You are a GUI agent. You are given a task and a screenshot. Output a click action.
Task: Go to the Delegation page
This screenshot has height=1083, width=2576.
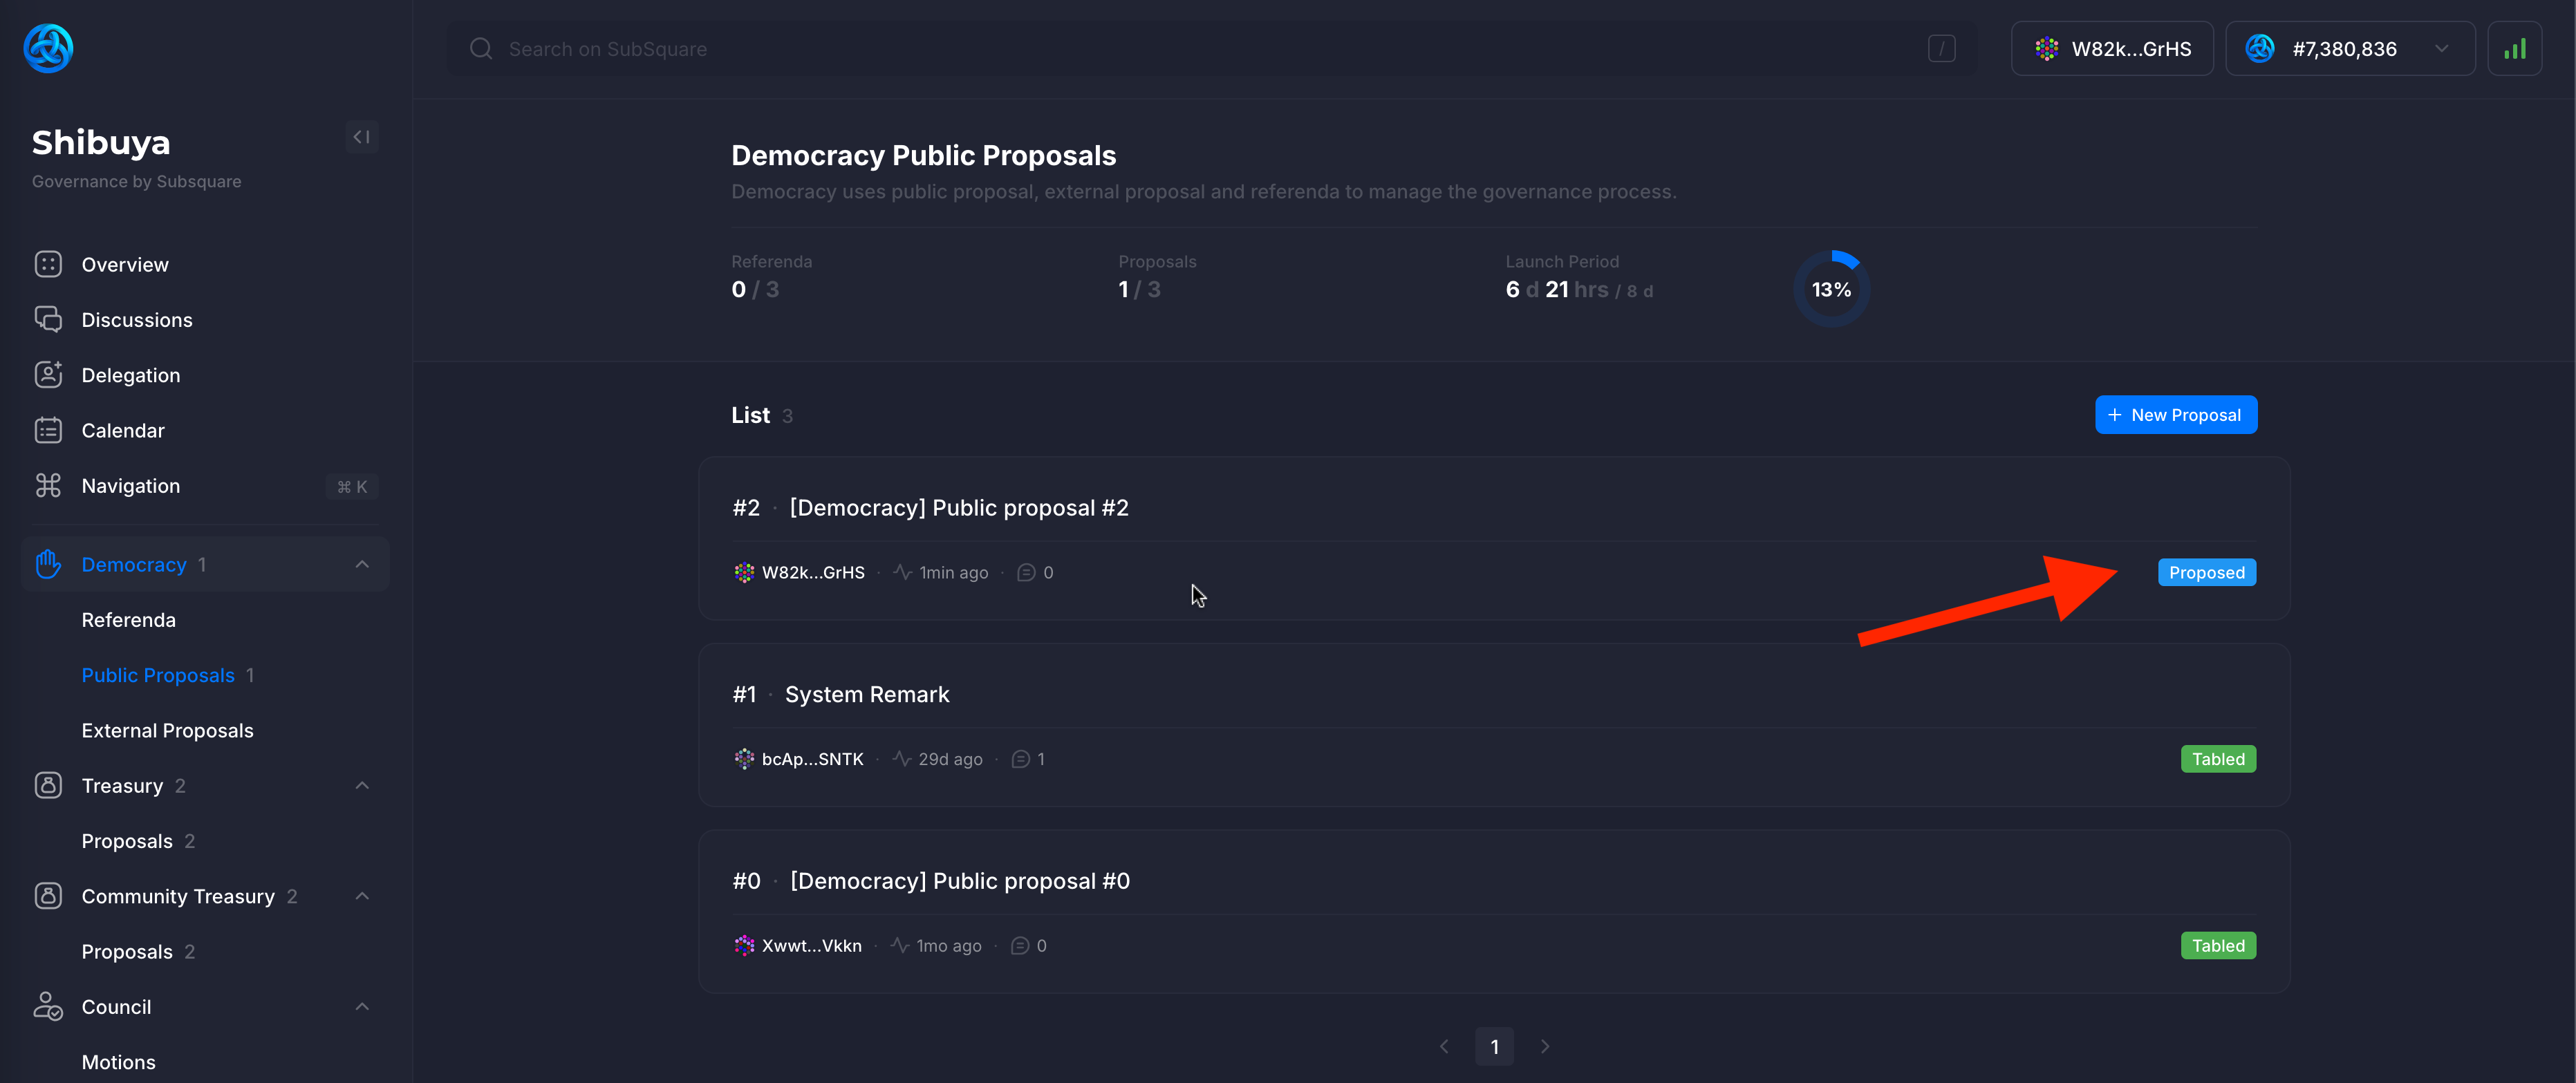[x=130, y=375]
